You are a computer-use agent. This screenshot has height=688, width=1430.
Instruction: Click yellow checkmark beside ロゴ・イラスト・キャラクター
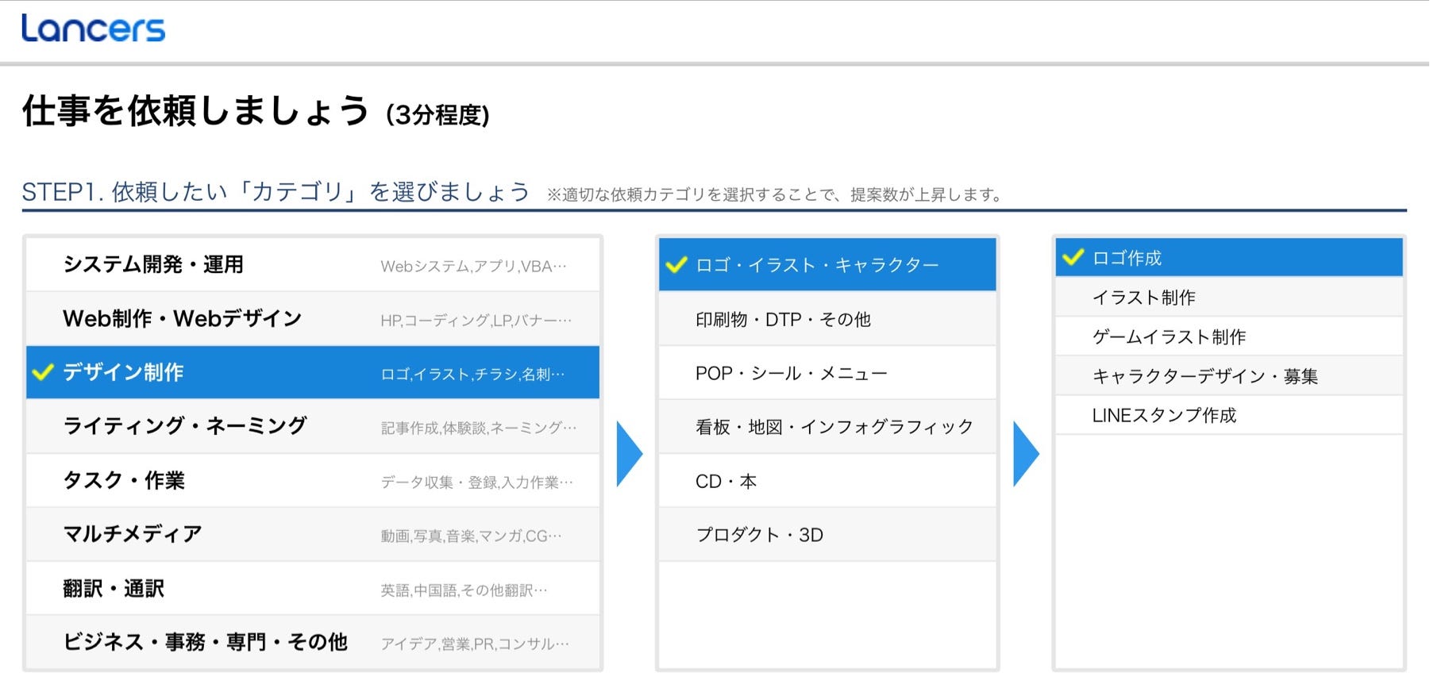point(676,264)
